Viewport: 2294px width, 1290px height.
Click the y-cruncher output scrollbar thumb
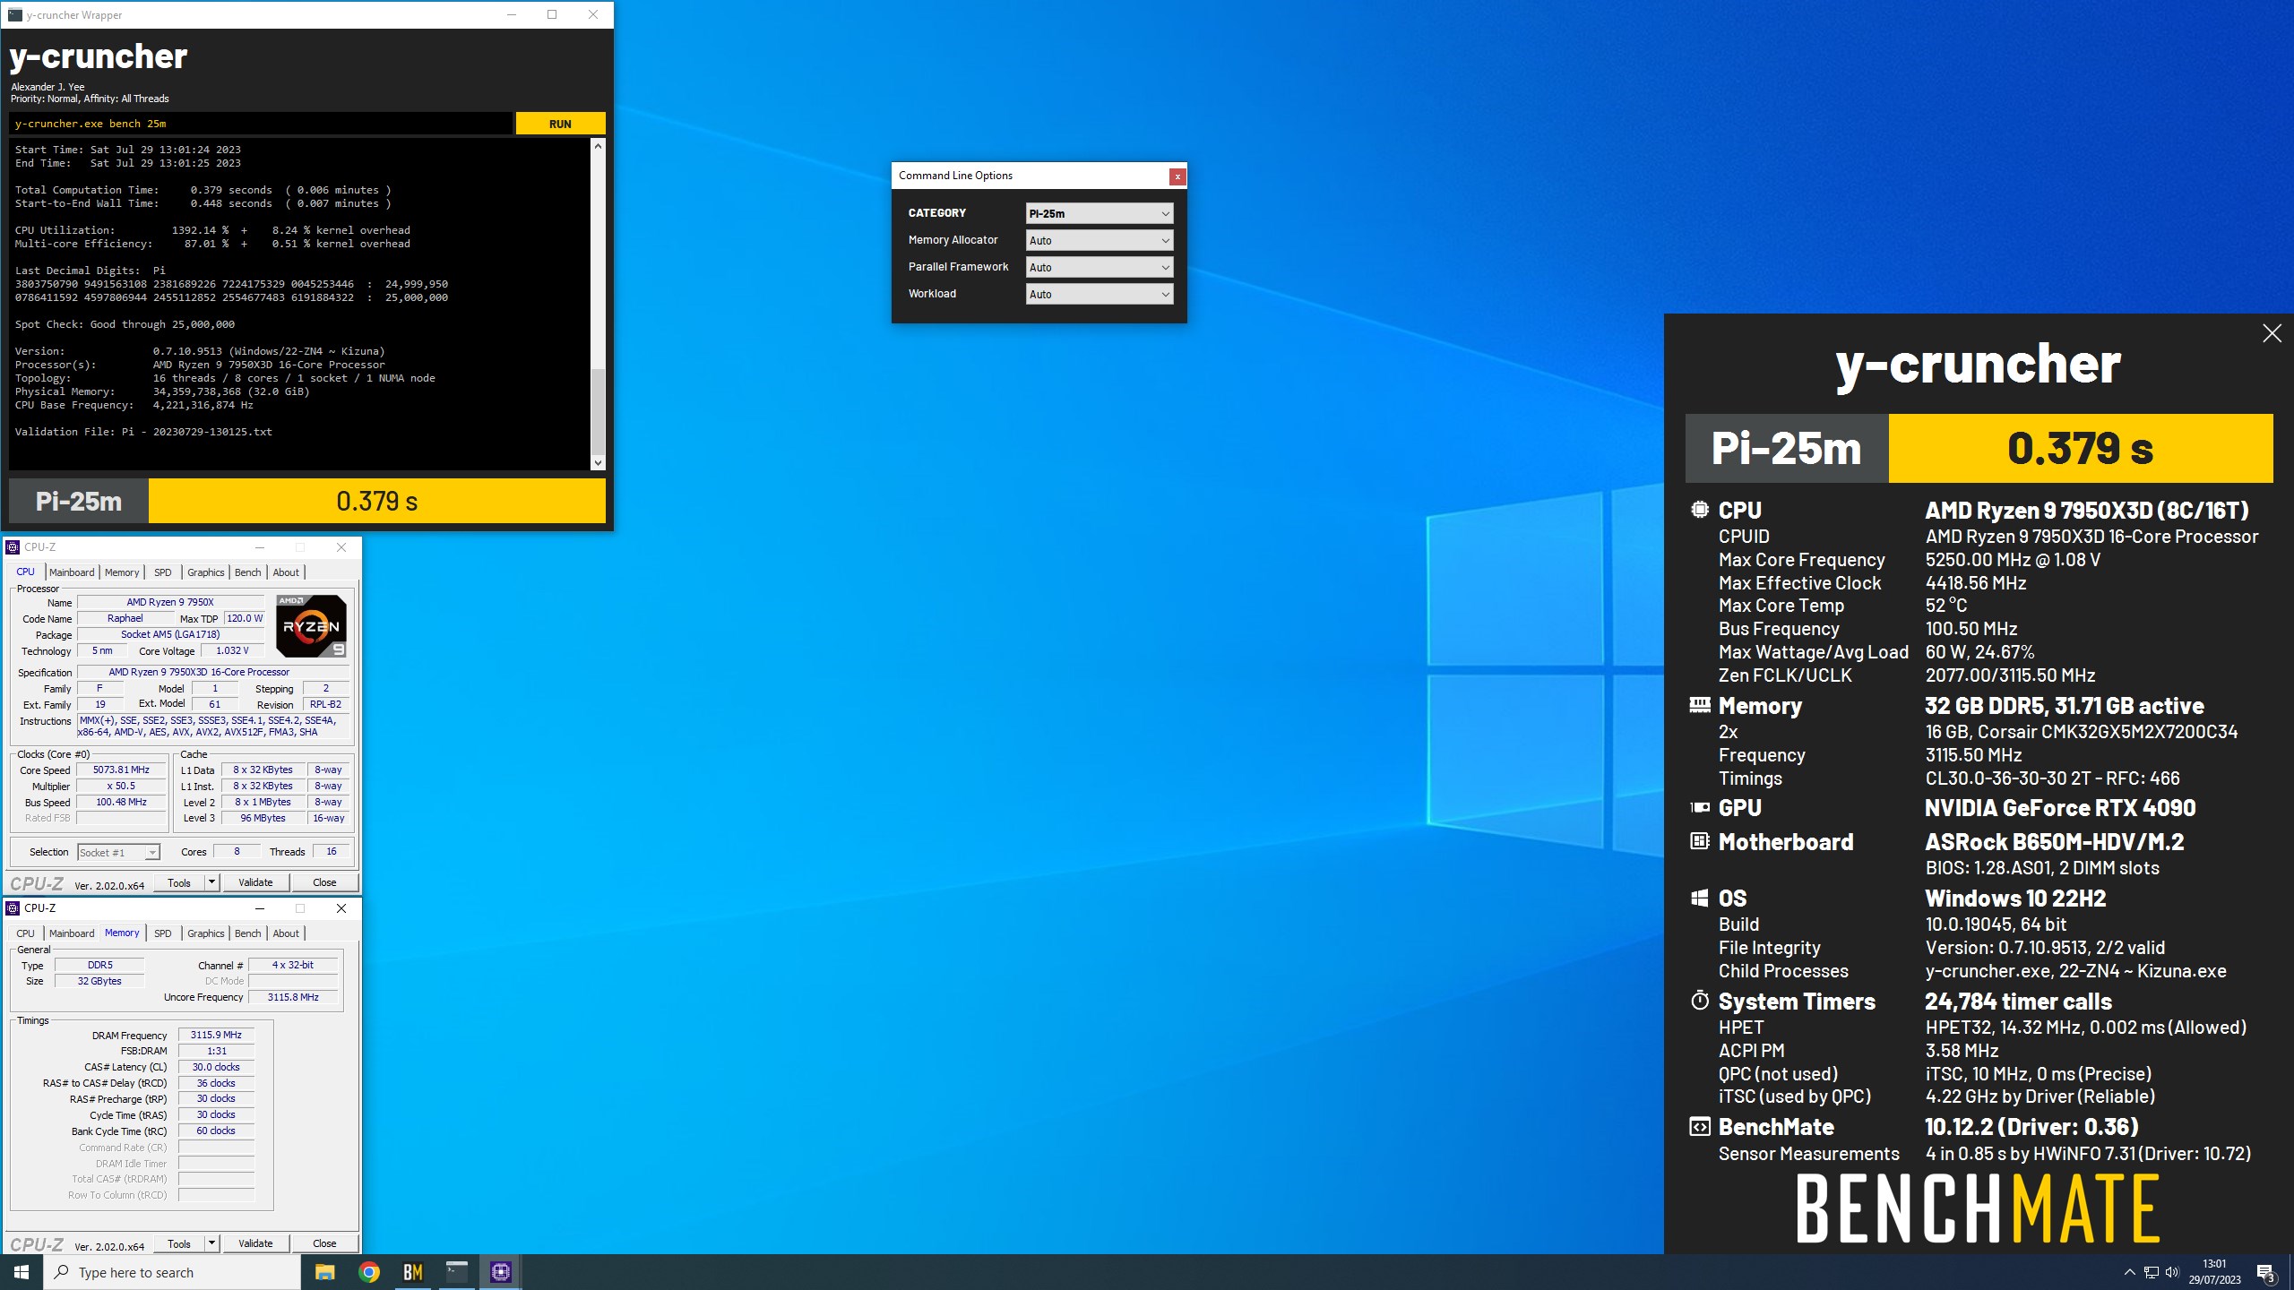click(x=598, y=410)
